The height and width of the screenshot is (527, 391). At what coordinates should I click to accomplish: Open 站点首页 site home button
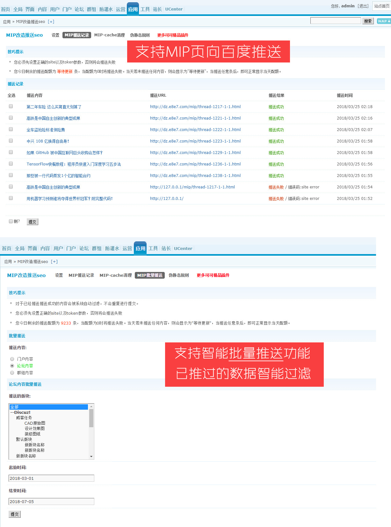(381, 6)
